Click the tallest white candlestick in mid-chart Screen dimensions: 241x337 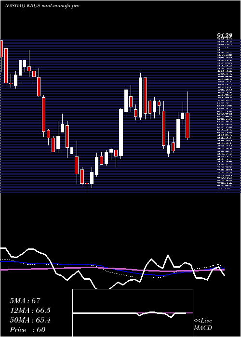point(121,132)
